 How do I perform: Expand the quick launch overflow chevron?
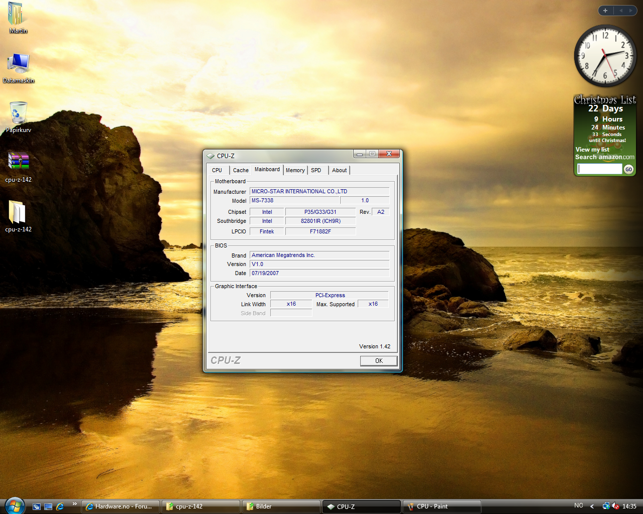(x=74, y=504)
